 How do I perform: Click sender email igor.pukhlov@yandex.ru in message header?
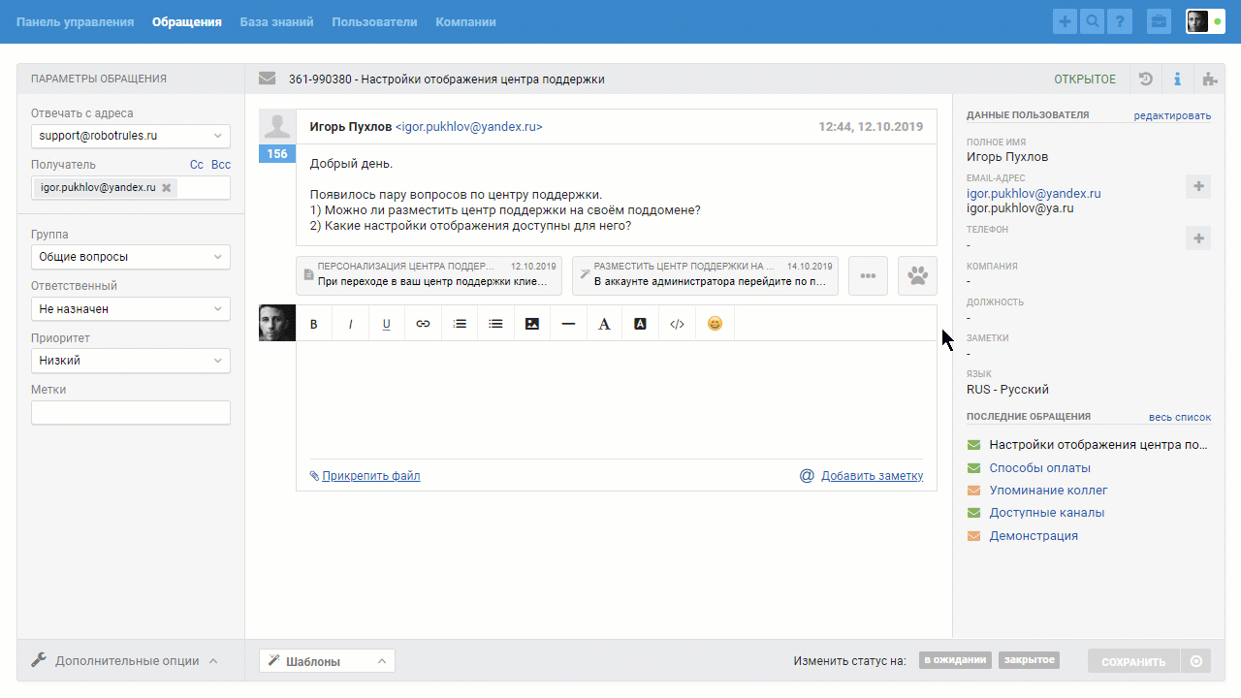click(468, 127)
